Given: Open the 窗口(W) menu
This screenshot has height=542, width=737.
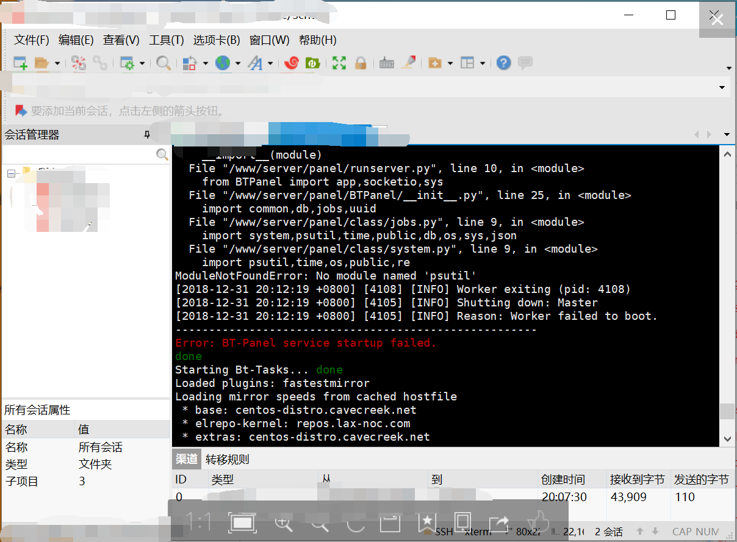Looking at the screenshot, I should tap(270, 40).
